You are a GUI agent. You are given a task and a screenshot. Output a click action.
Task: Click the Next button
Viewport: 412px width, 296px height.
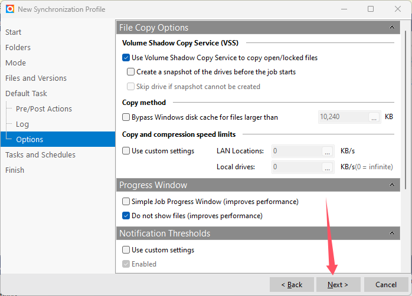[338, 285]
